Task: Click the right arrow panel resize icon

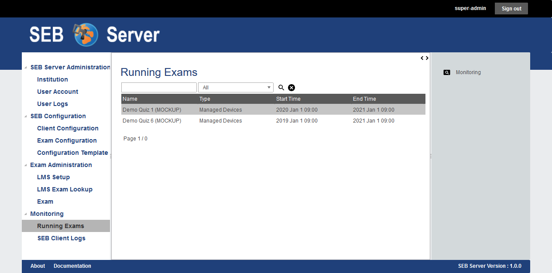Action: (x=427, y=58)
